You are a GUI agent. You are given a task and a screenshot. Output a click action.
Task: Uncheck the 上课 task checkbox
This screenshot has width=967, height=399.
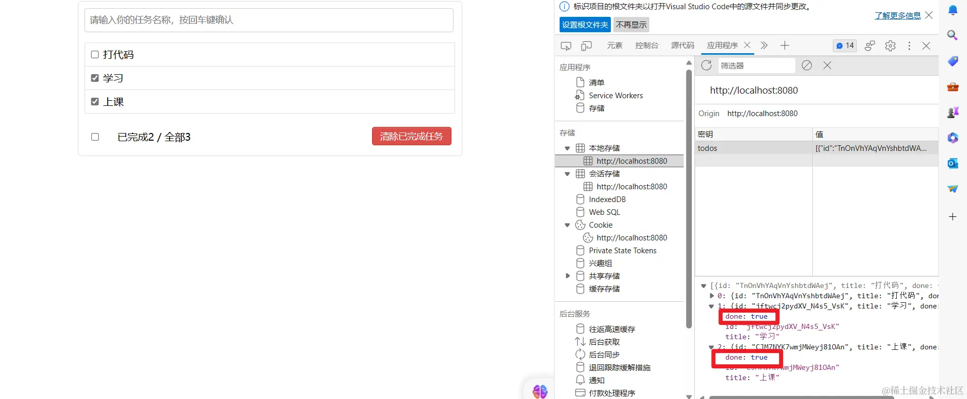coord(95,102)
